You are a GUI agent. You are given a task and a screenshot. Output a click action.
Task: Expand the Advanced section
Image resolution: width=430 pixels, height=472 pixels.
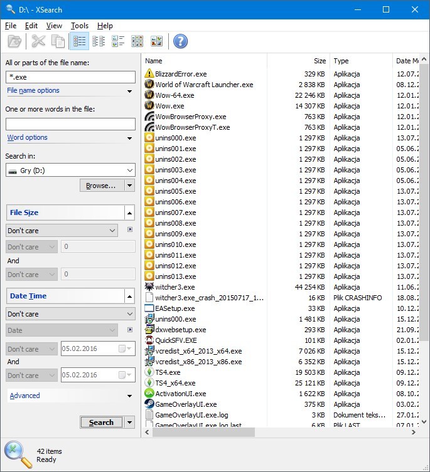click(130, 396)
